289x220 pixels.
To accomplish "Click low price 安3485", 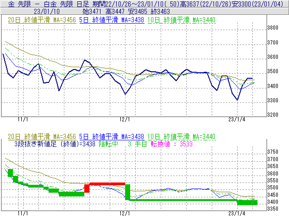I will (138, 12).
